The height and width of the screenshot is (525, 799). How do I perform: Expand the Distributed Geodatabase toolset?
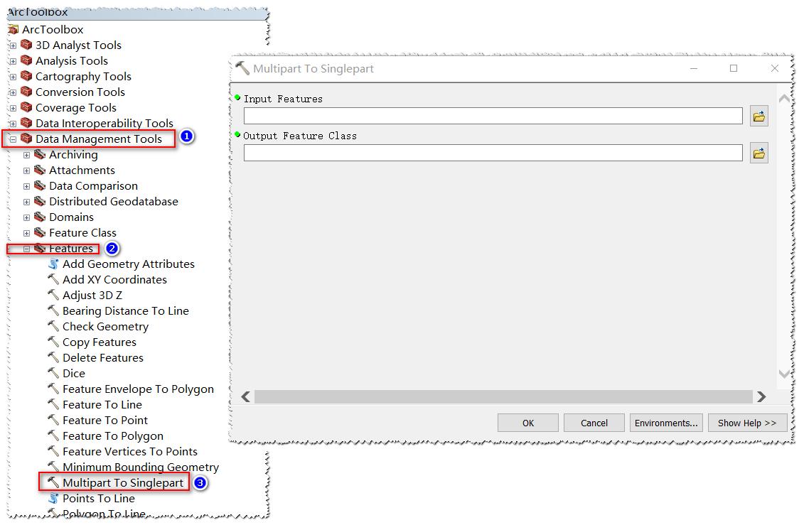pyautogui.click(x=26, y=202)
